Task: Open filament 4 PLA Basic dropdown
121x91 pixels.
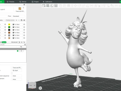Action: 17,27
